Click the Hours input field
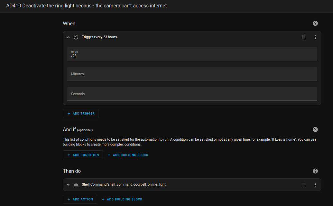The width and height of the screenshot is (333, 206). pos(192,54)
